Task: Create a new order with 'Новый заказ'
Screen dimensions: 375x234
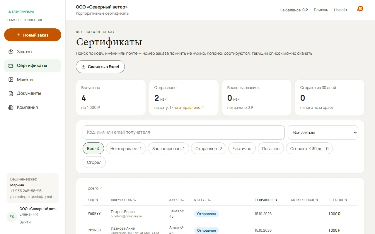Action: (x=33, y=35)
